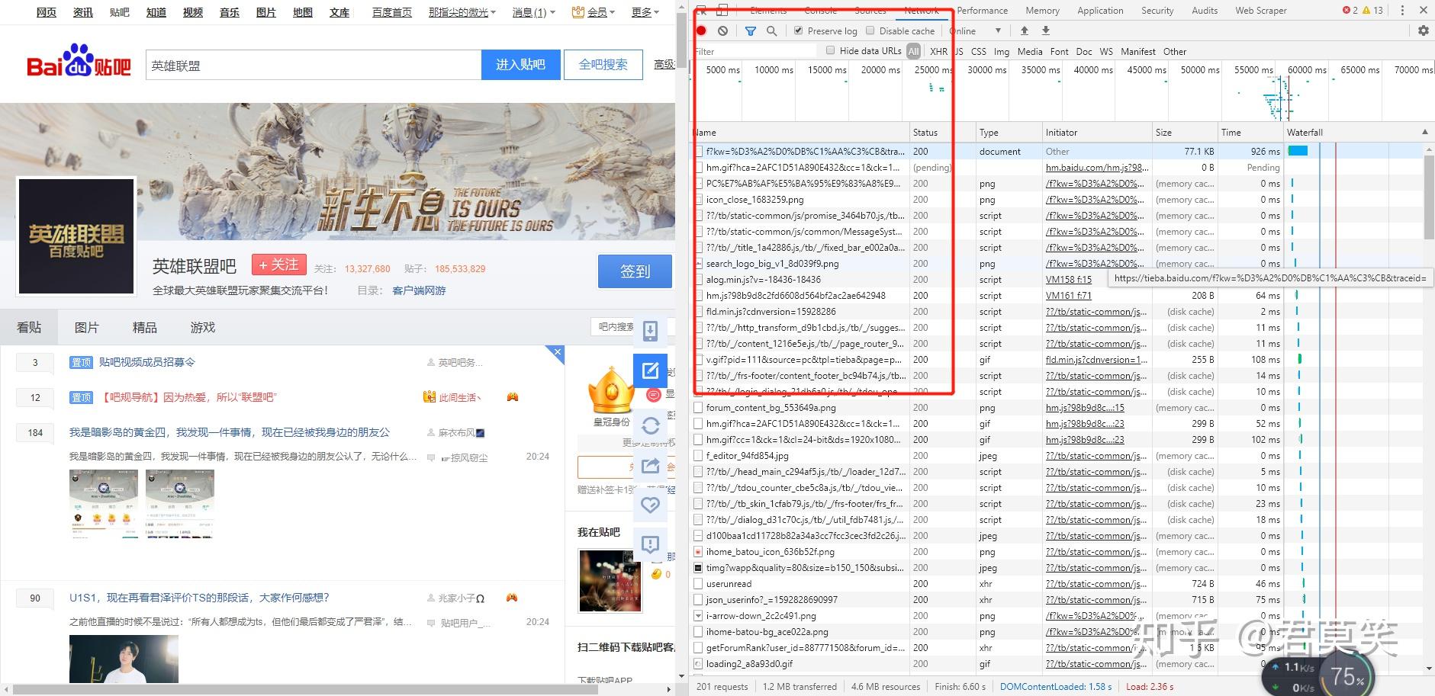Toggle the device toolbar icon in DevTools
1435x696 pixels.
(x=722, y=10)
